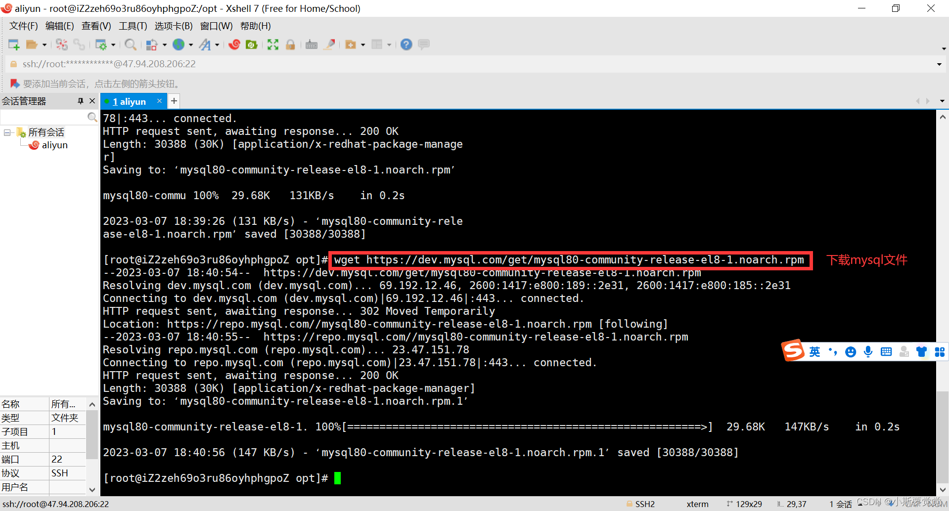The image size is (949, 511).
Task: Open the 文件(F) menu
Action: 22,26
